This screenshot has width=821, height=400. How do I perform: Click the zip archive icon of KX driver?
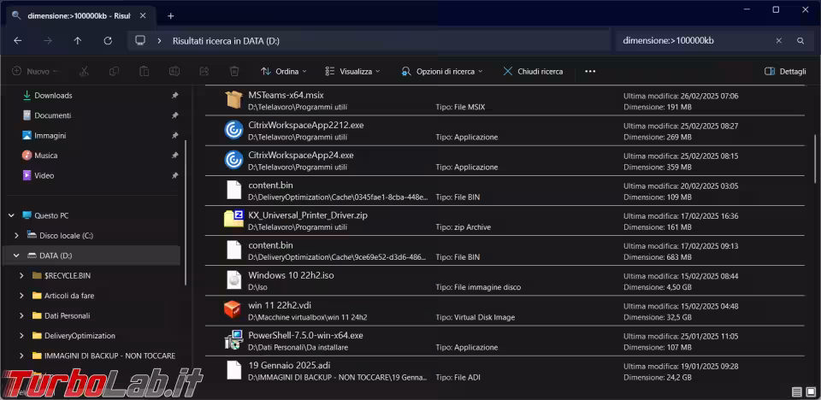tap(233, 220)
